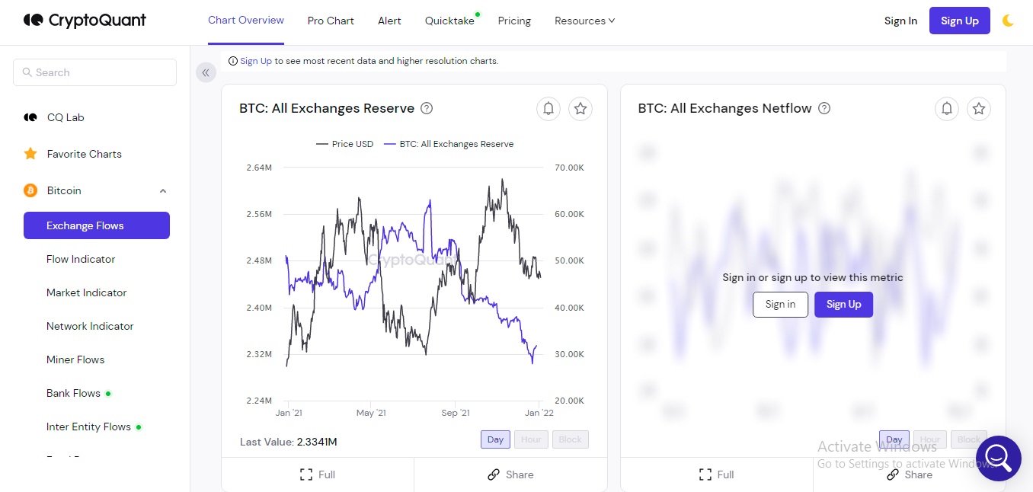Open the Pro Chart tab
The image size is (1033, 492).
click(x=331, y=21)
